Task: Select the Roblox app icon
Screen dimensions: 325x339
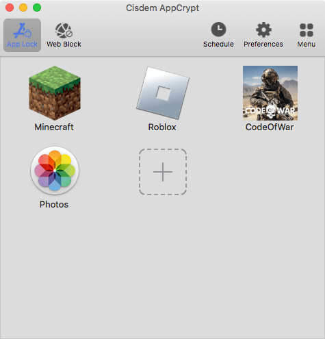Action: pos(163,93)
